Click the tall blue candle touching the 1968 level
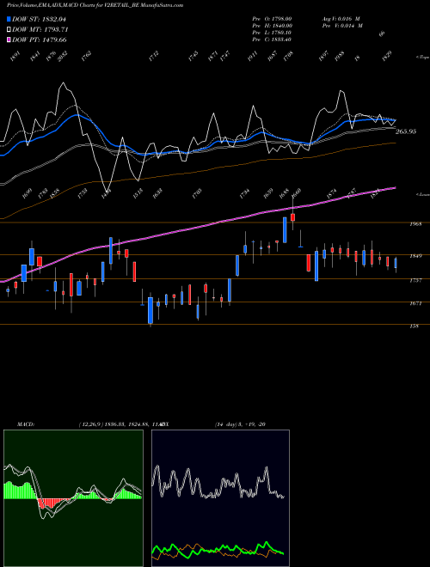The image size is (430, 567). tap(285, 230)
